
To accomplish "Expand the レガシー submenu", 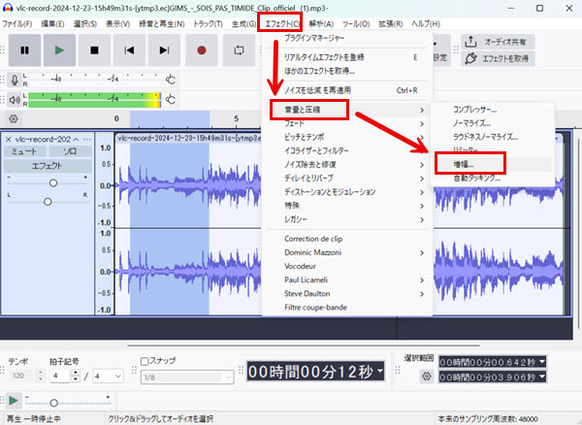I will pos(346,219).
